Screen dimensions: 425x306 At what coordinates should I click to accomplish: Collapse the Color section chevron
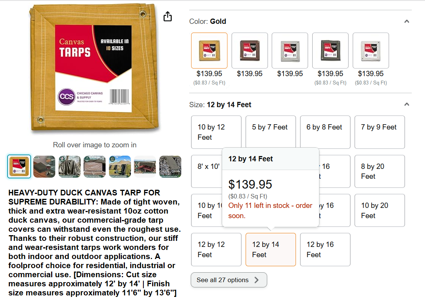406,22
